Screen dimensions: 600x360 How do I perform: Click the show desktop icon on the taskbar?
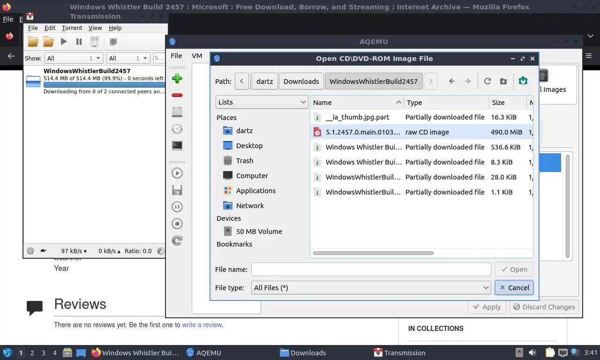[x=81, y=352]
